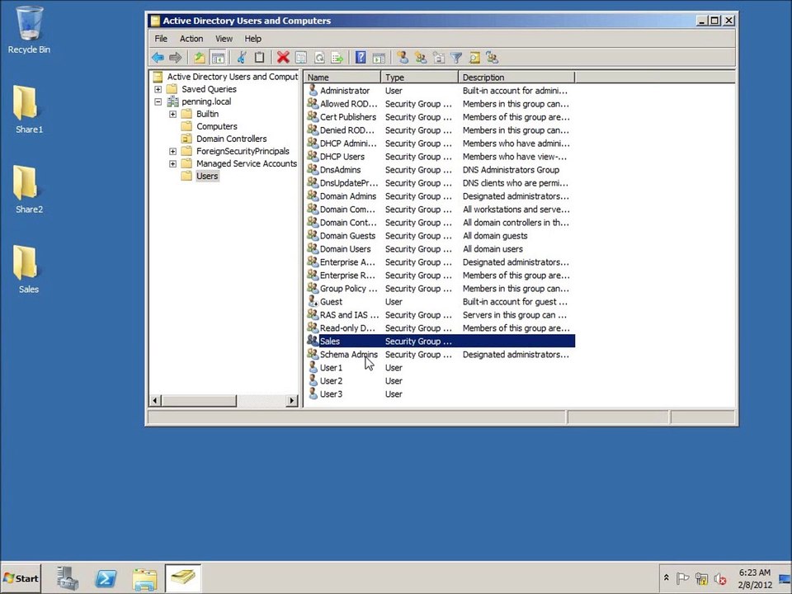
Task: Select the Share2 desktop folder
Action: pyautogui.click(x=29, y=189)
